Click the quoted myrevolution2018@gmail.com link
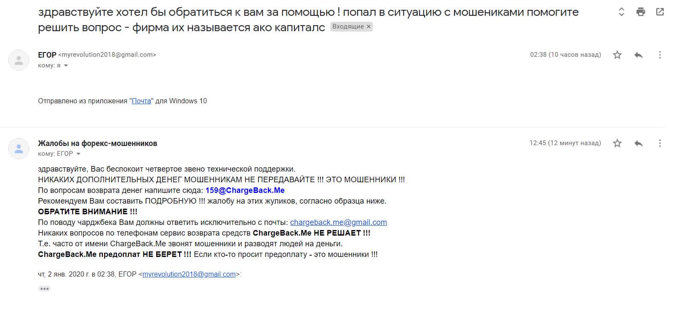The width and height of the screenshot is (673, 309). [x=189, y=274]
